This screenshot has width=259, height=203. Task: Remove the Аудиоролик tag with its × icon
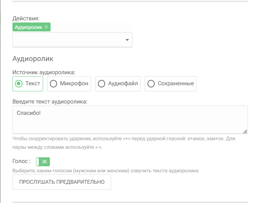click(46, 27)
